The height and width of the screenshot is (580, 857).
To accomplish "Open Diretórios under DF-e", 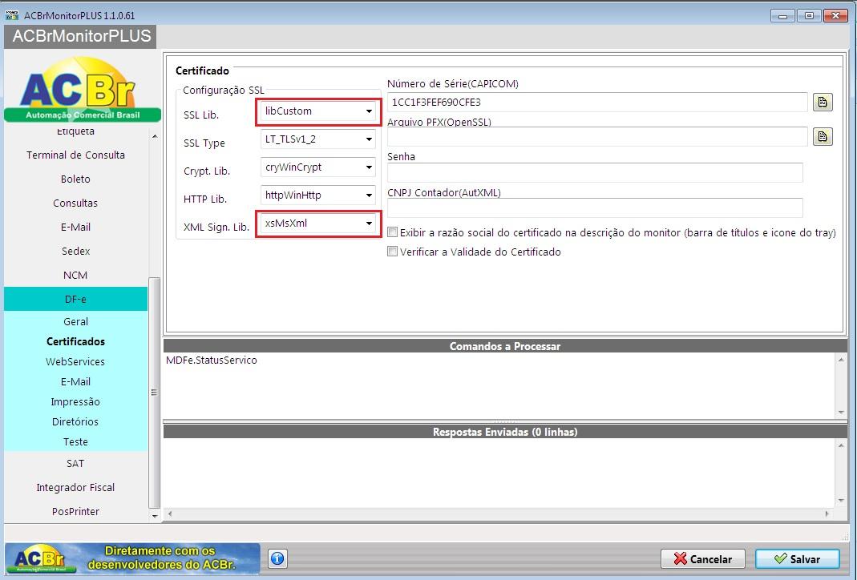I will [75, 421].
